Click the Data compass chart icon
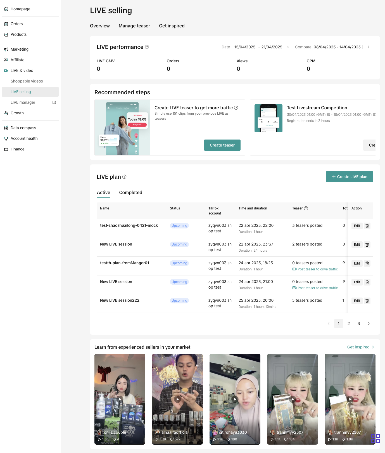This screenshot has width=385, height=453. point(6,128)
